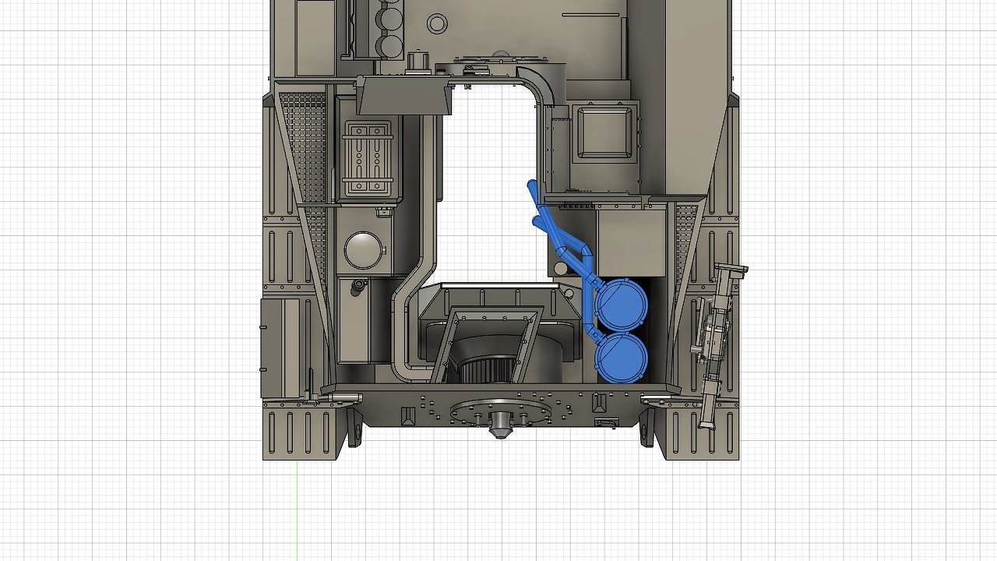Select the ribbed elbow duct at top
This screenshot has width=997, height=561.
(x=537, y=84)
